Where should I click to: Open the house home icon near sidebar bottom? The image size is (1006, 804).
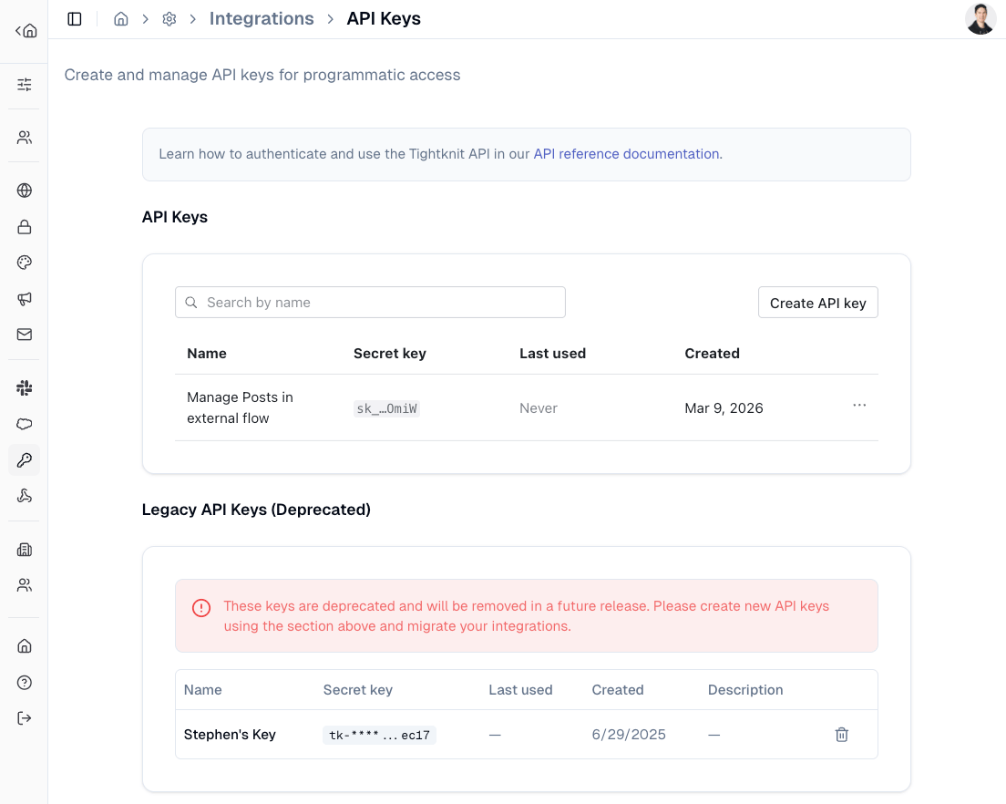click(x=25, y=646)
